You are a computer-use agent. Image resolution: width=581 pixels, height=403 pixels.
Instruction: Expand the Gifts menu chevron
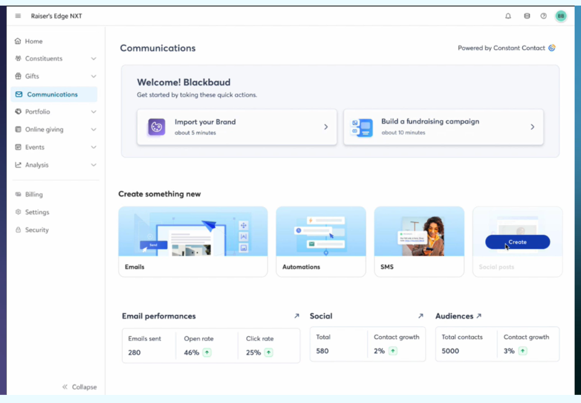pos(94,76)
